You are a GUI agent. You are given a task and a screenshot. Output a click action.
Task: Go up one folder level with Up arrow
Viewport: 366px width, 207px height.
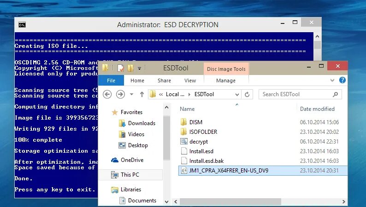(x=142, y=94)
